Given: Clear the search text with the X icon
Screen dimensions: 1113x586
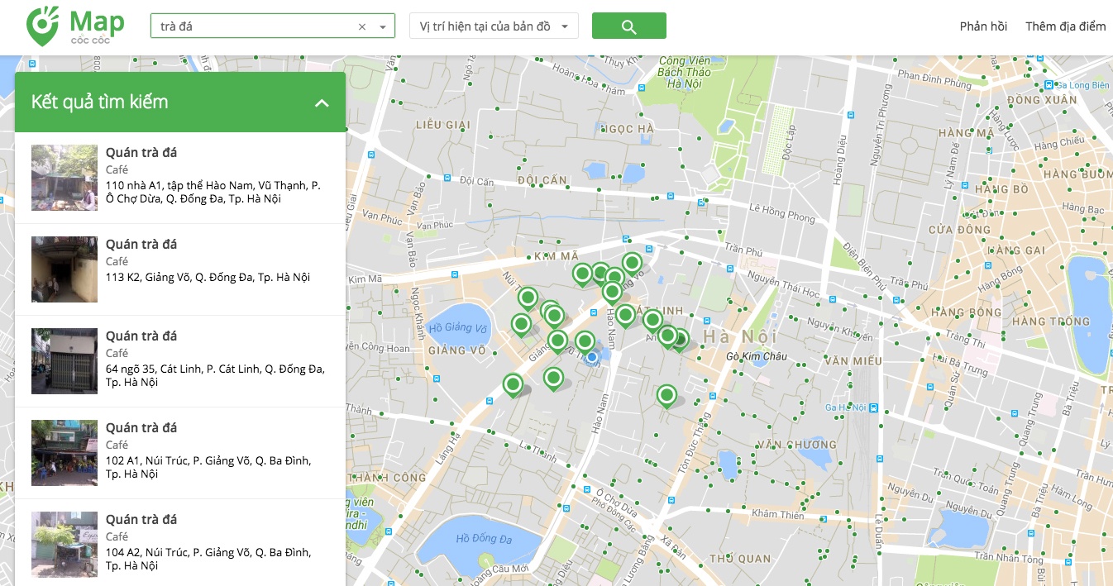Looking at the screenshot, I should [361, 26].
